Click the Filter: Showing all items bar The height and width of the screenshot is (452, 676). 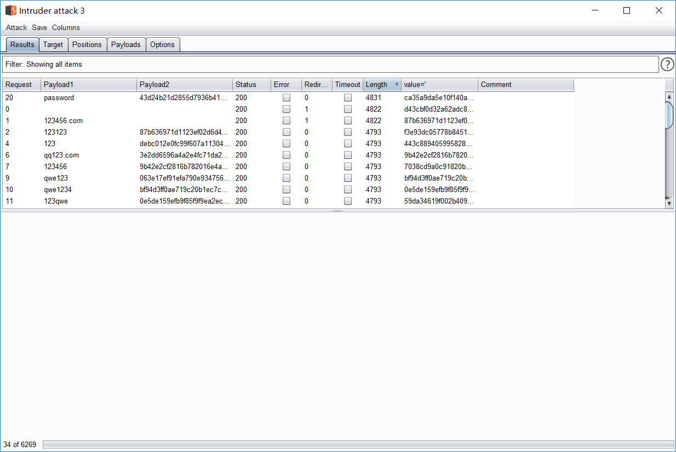tap(330, 65)
